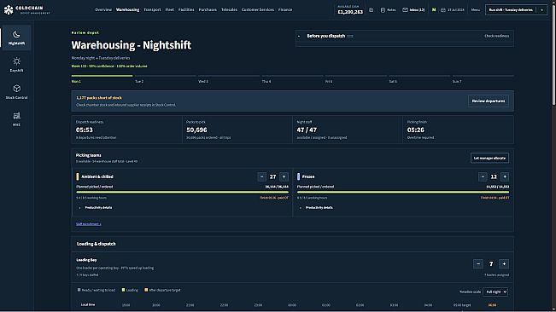Open the Fleet menu
Viewport: 556px width, 312px height.
[169, 9]
